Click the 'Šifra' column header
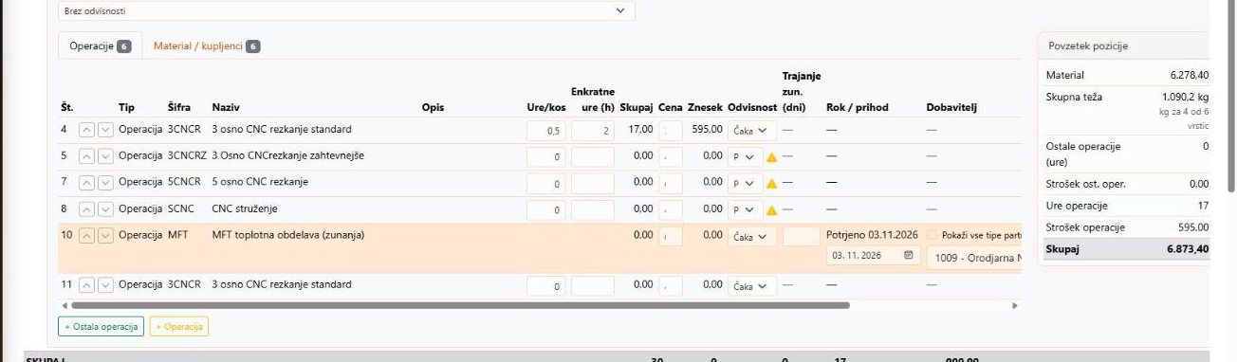 (x=179, y=107)
